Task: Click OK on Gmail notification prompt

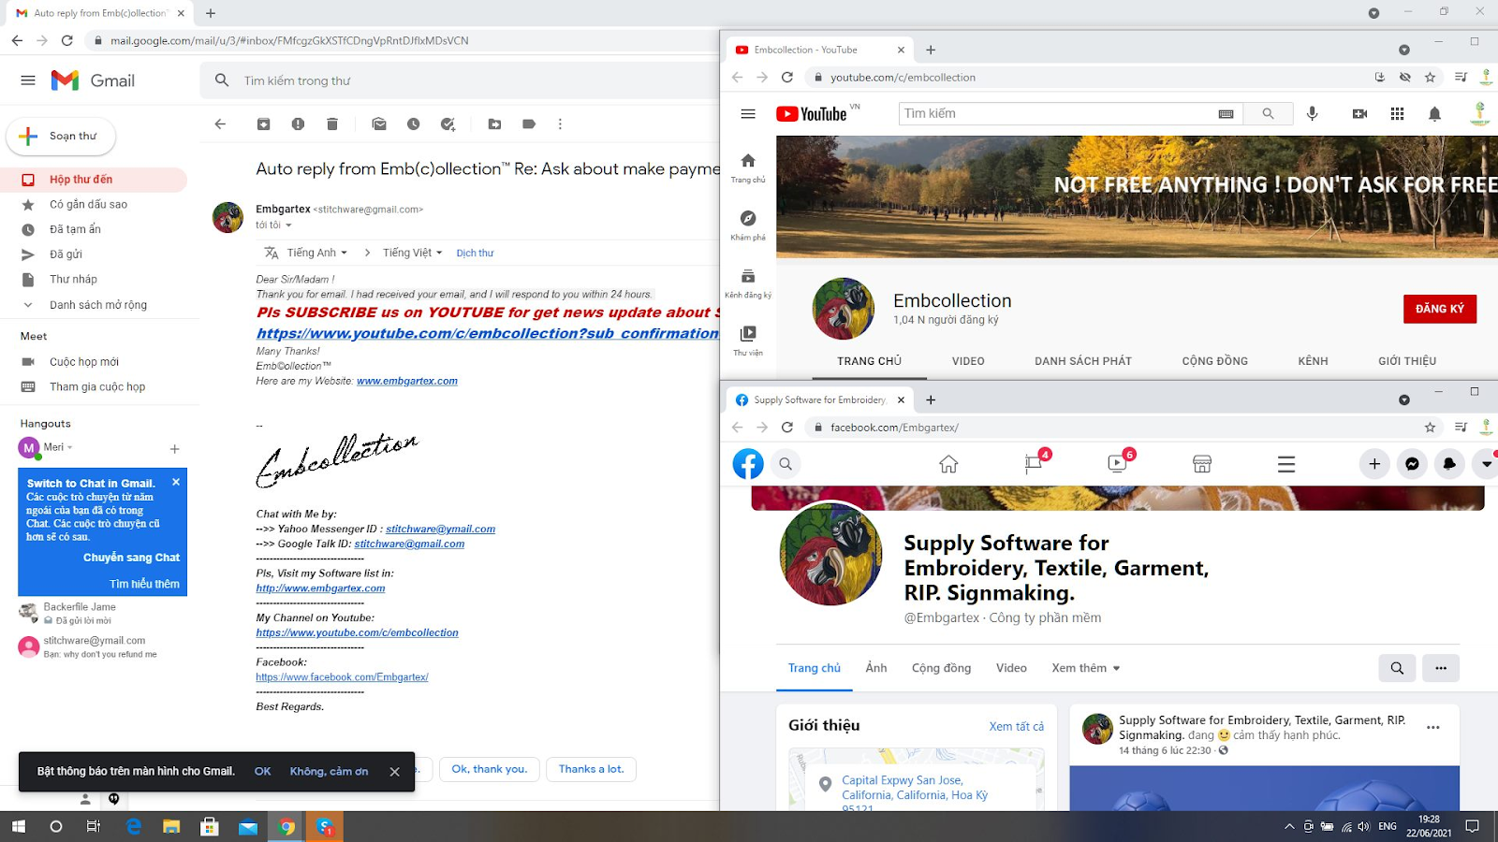Action: click(x=262, y=772)
